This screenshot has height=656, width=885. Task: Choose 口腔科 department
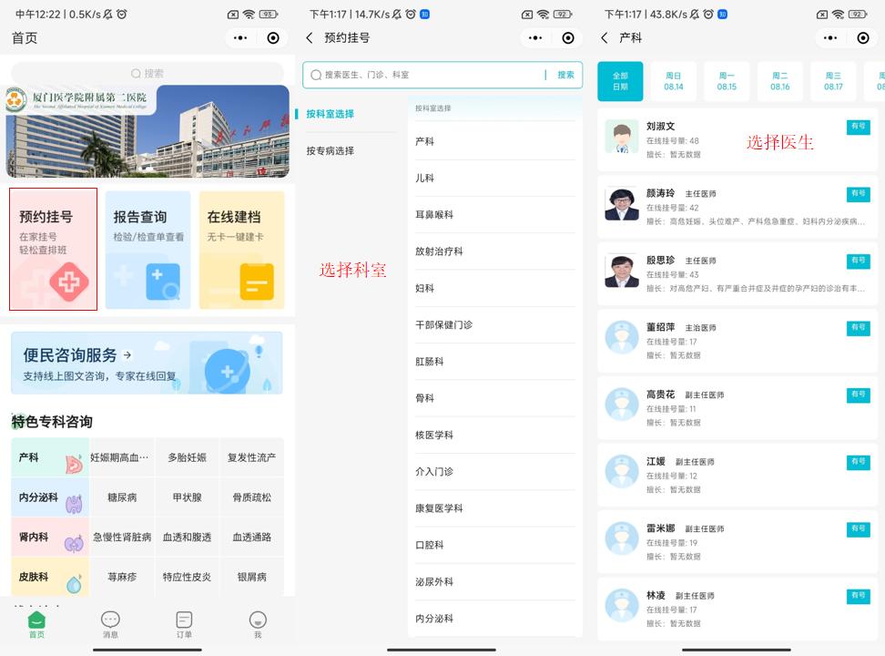pyautogui.click(x=495, y=545)
